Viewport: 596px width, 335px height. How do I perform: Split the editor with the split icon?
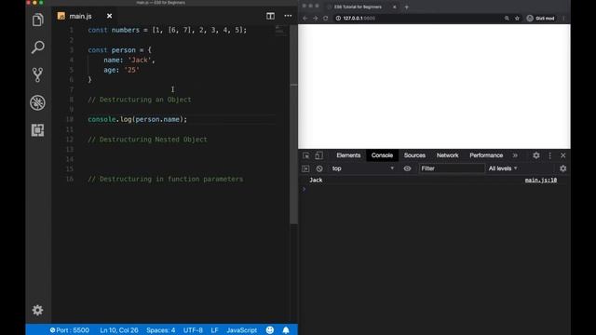coord(270,16)
